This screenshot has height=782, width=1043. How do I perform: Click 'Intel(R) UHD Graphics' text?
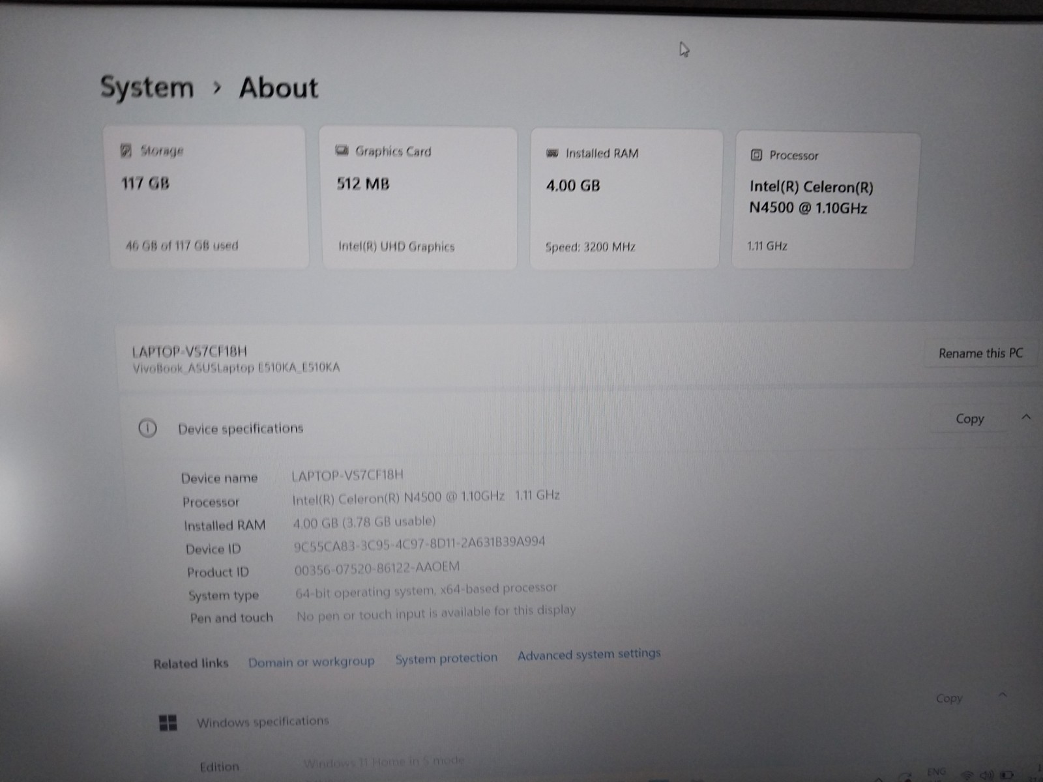click(x=396, y=246)
